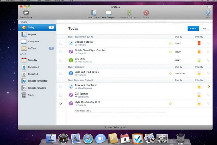Click the Update Tutorial checkmark status icon
The image size is (217, 145).
[x=71, y=43]
